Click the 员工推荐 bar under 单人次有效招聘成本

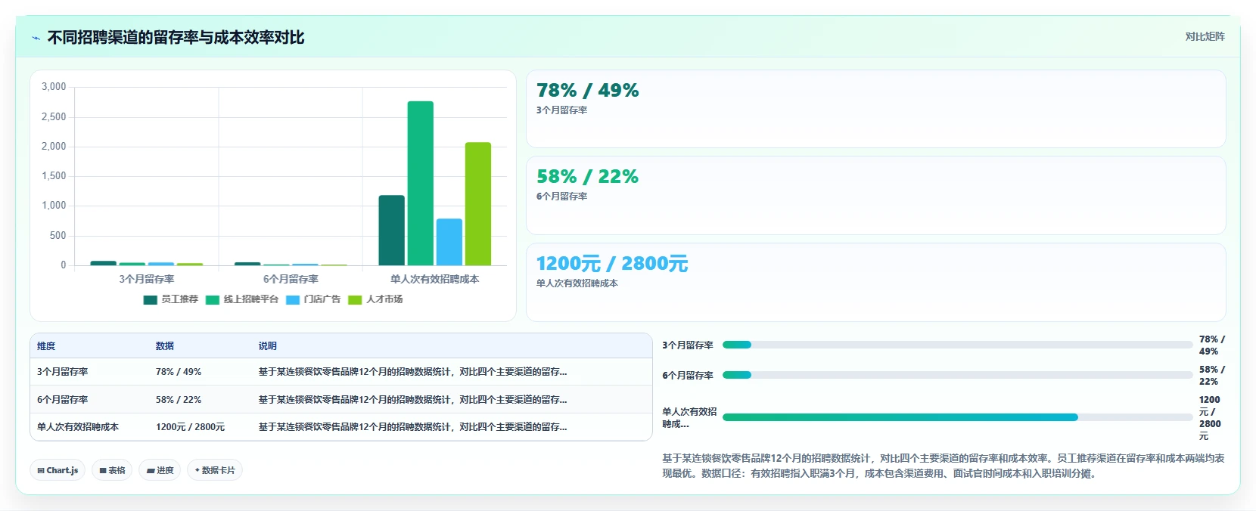[392, 231]
